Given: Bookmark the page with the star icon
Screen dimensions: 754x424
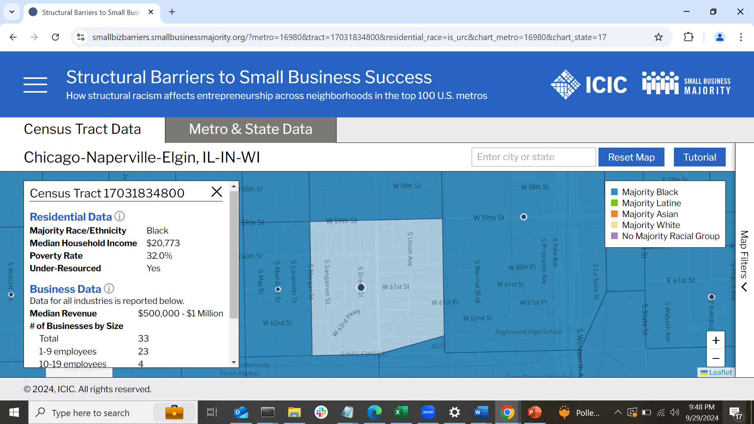Looking at the screenshot, I should [659, 37].
